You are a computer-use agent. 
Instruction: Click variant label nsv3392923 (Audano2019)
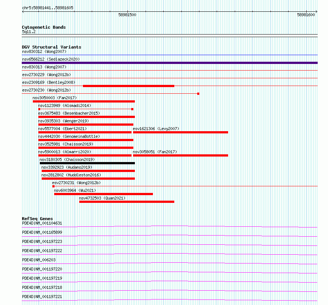click(66, 167)
